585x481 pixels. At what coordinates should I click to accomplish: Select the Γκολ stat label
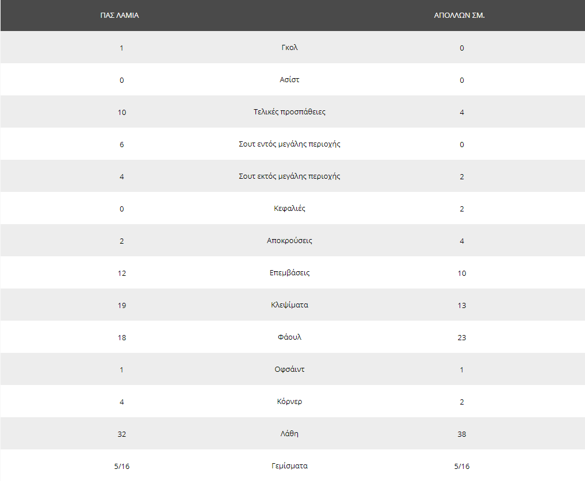coord(289,47)
